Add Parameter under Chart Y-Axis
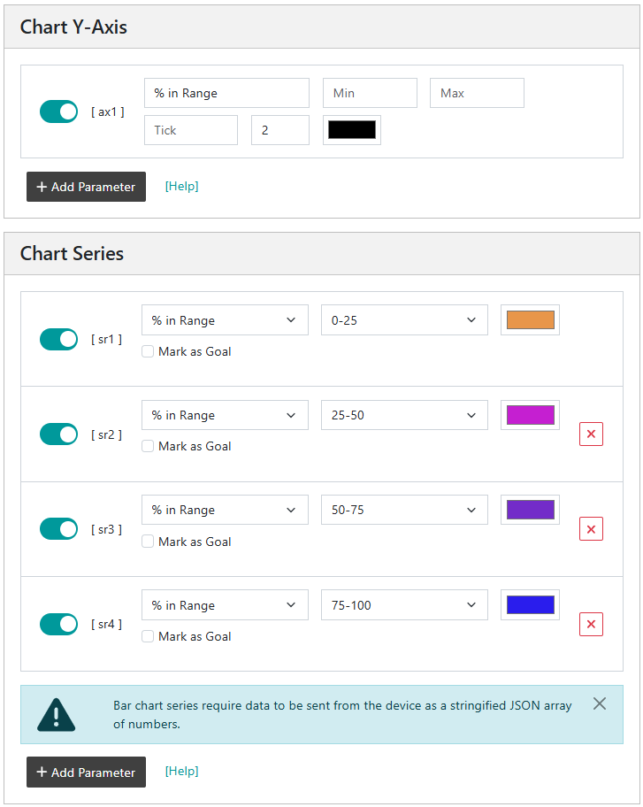Screen dimensions: 643x807 (86, 187)
